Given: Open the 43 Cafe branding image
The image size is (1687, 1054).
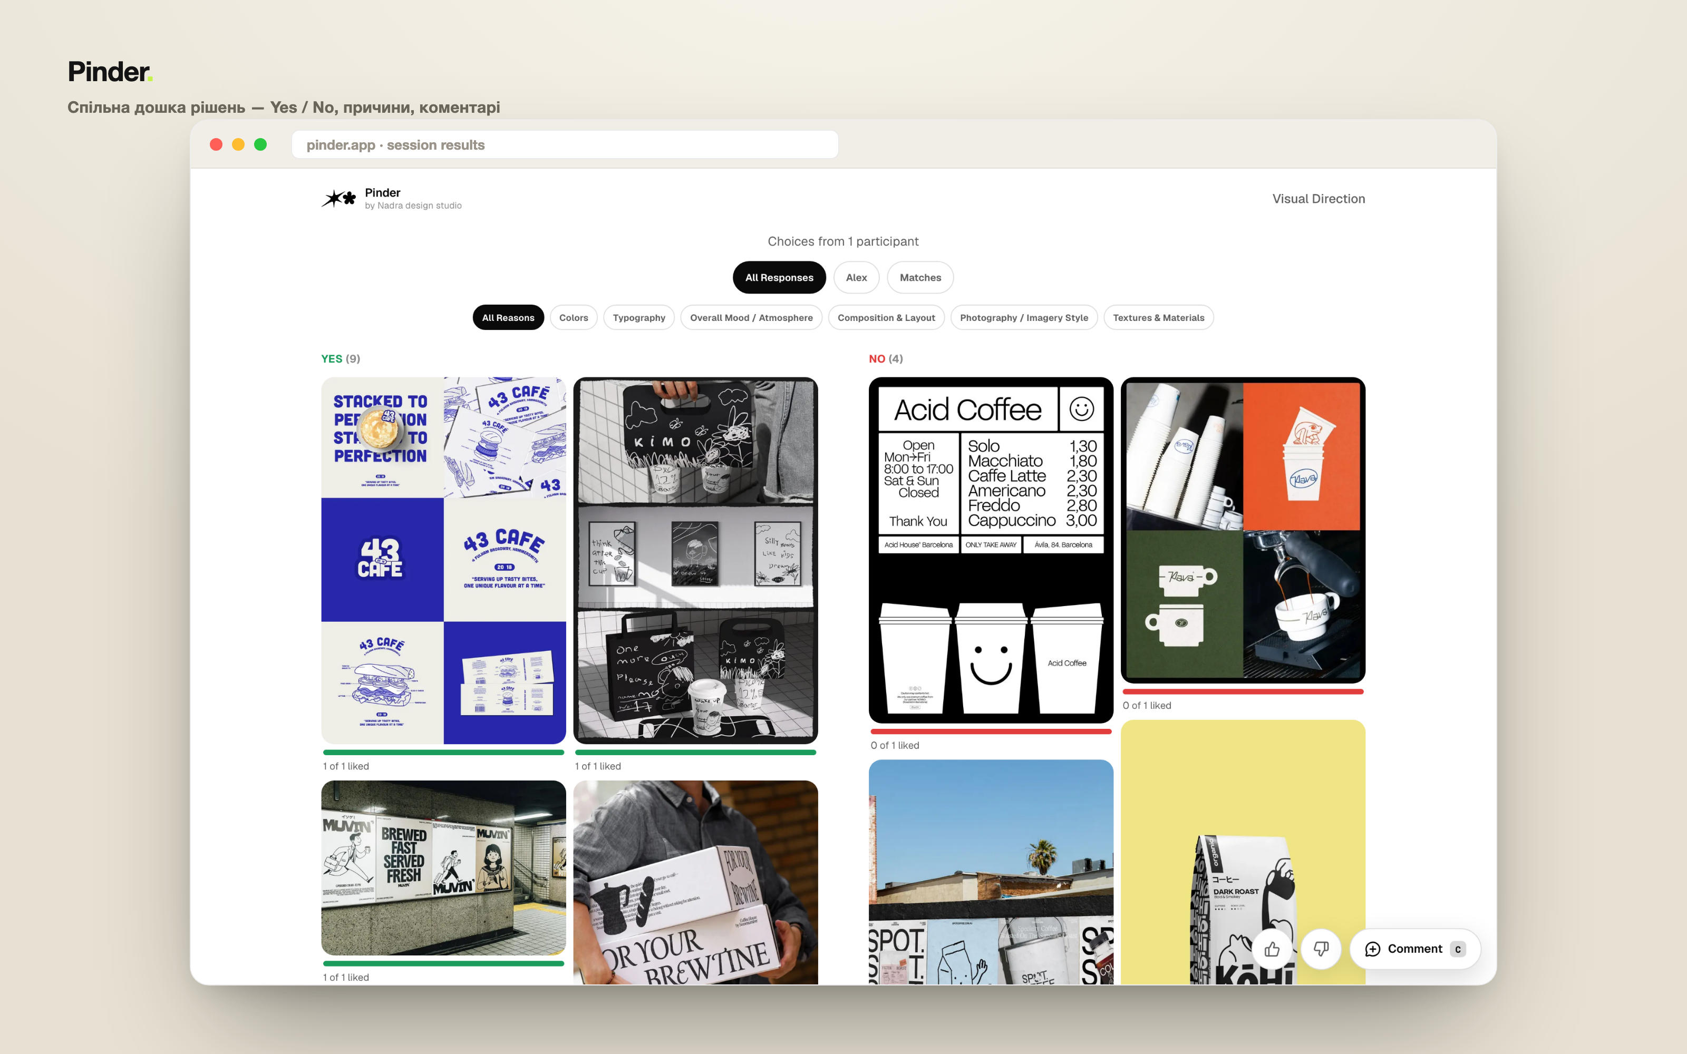Looking at the screenshot, I should point(443,560).
